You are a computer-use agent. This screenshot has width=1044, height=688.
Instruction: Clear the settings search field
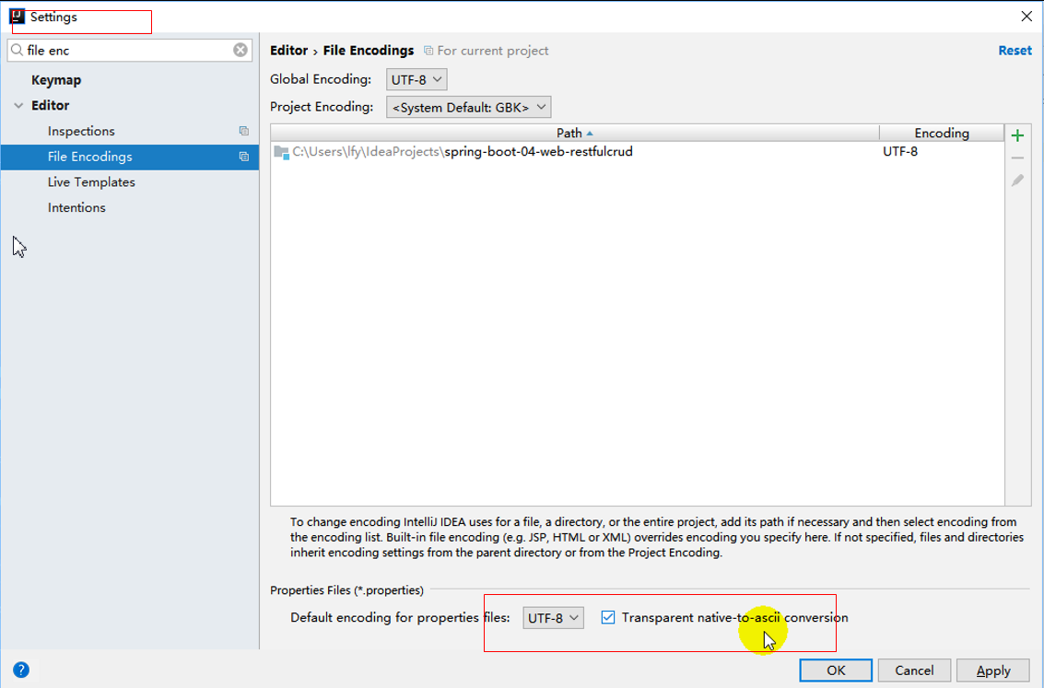(x=240, y=50)
